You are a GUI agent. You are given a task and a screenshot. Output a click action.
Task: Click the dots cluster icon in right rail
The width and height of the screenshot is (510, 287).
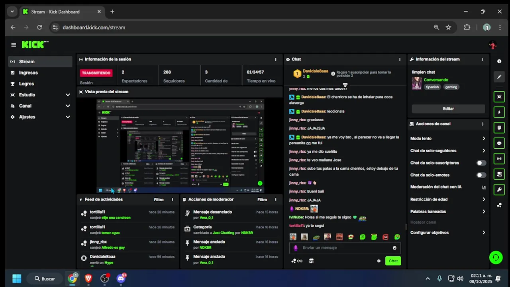click(x=499, y=205)
